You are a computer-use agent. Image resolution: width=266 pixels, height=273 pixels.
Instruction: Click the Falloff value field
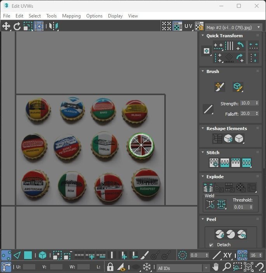click(x=247, y=113)
